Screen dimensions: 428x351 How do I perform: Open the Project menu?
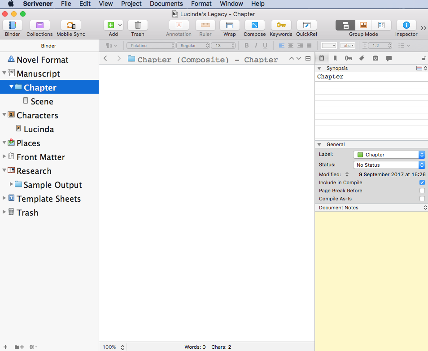tap(131, 4)
